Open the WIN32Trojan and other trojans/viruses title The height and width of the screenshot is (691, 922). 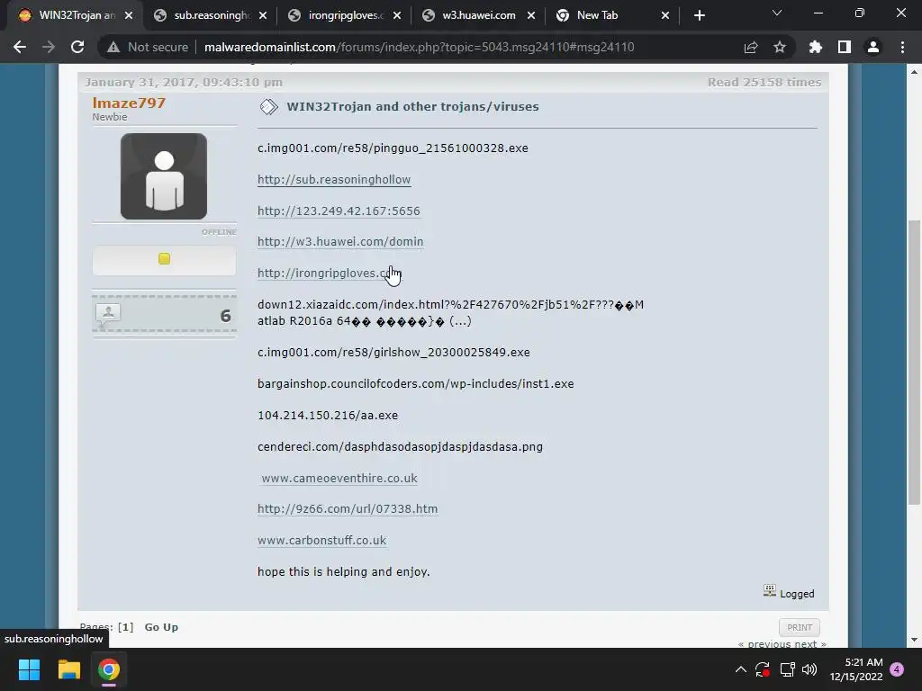tap(412, 107)
